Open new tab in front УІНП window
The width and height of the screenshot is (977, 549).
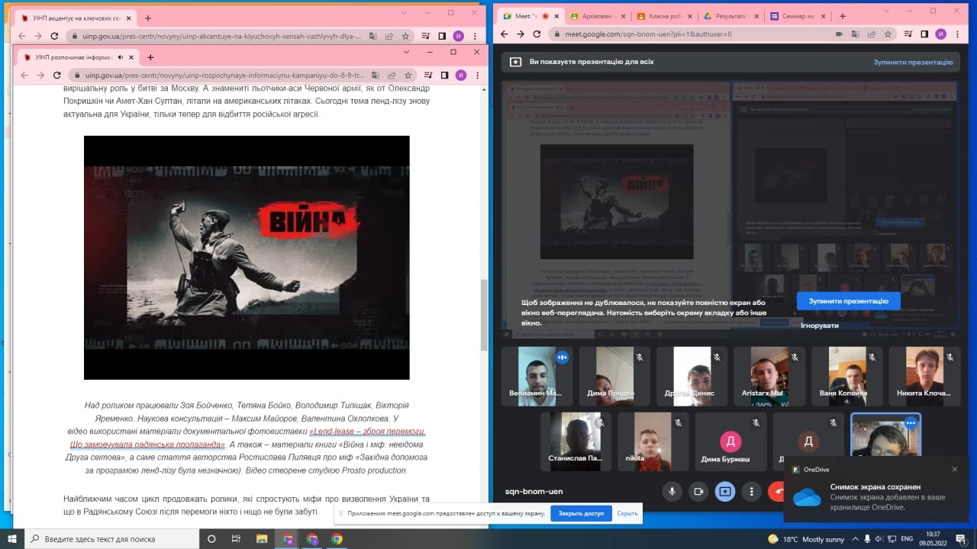pyautogui.click(x=150, y=57)
